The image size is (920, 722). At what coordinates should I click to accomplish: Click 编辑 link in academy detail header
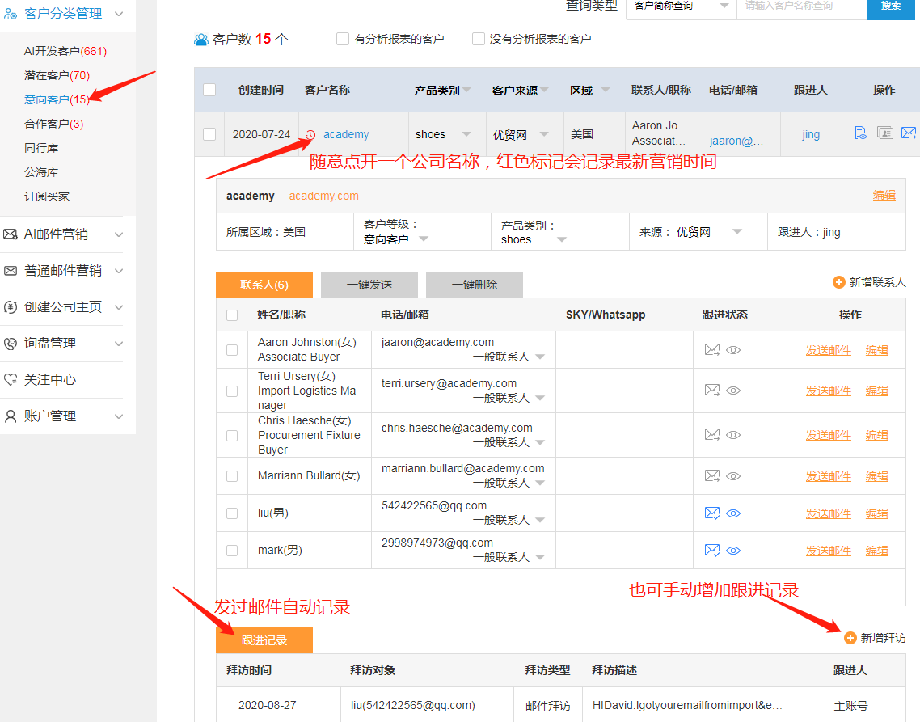click(884, 196)
